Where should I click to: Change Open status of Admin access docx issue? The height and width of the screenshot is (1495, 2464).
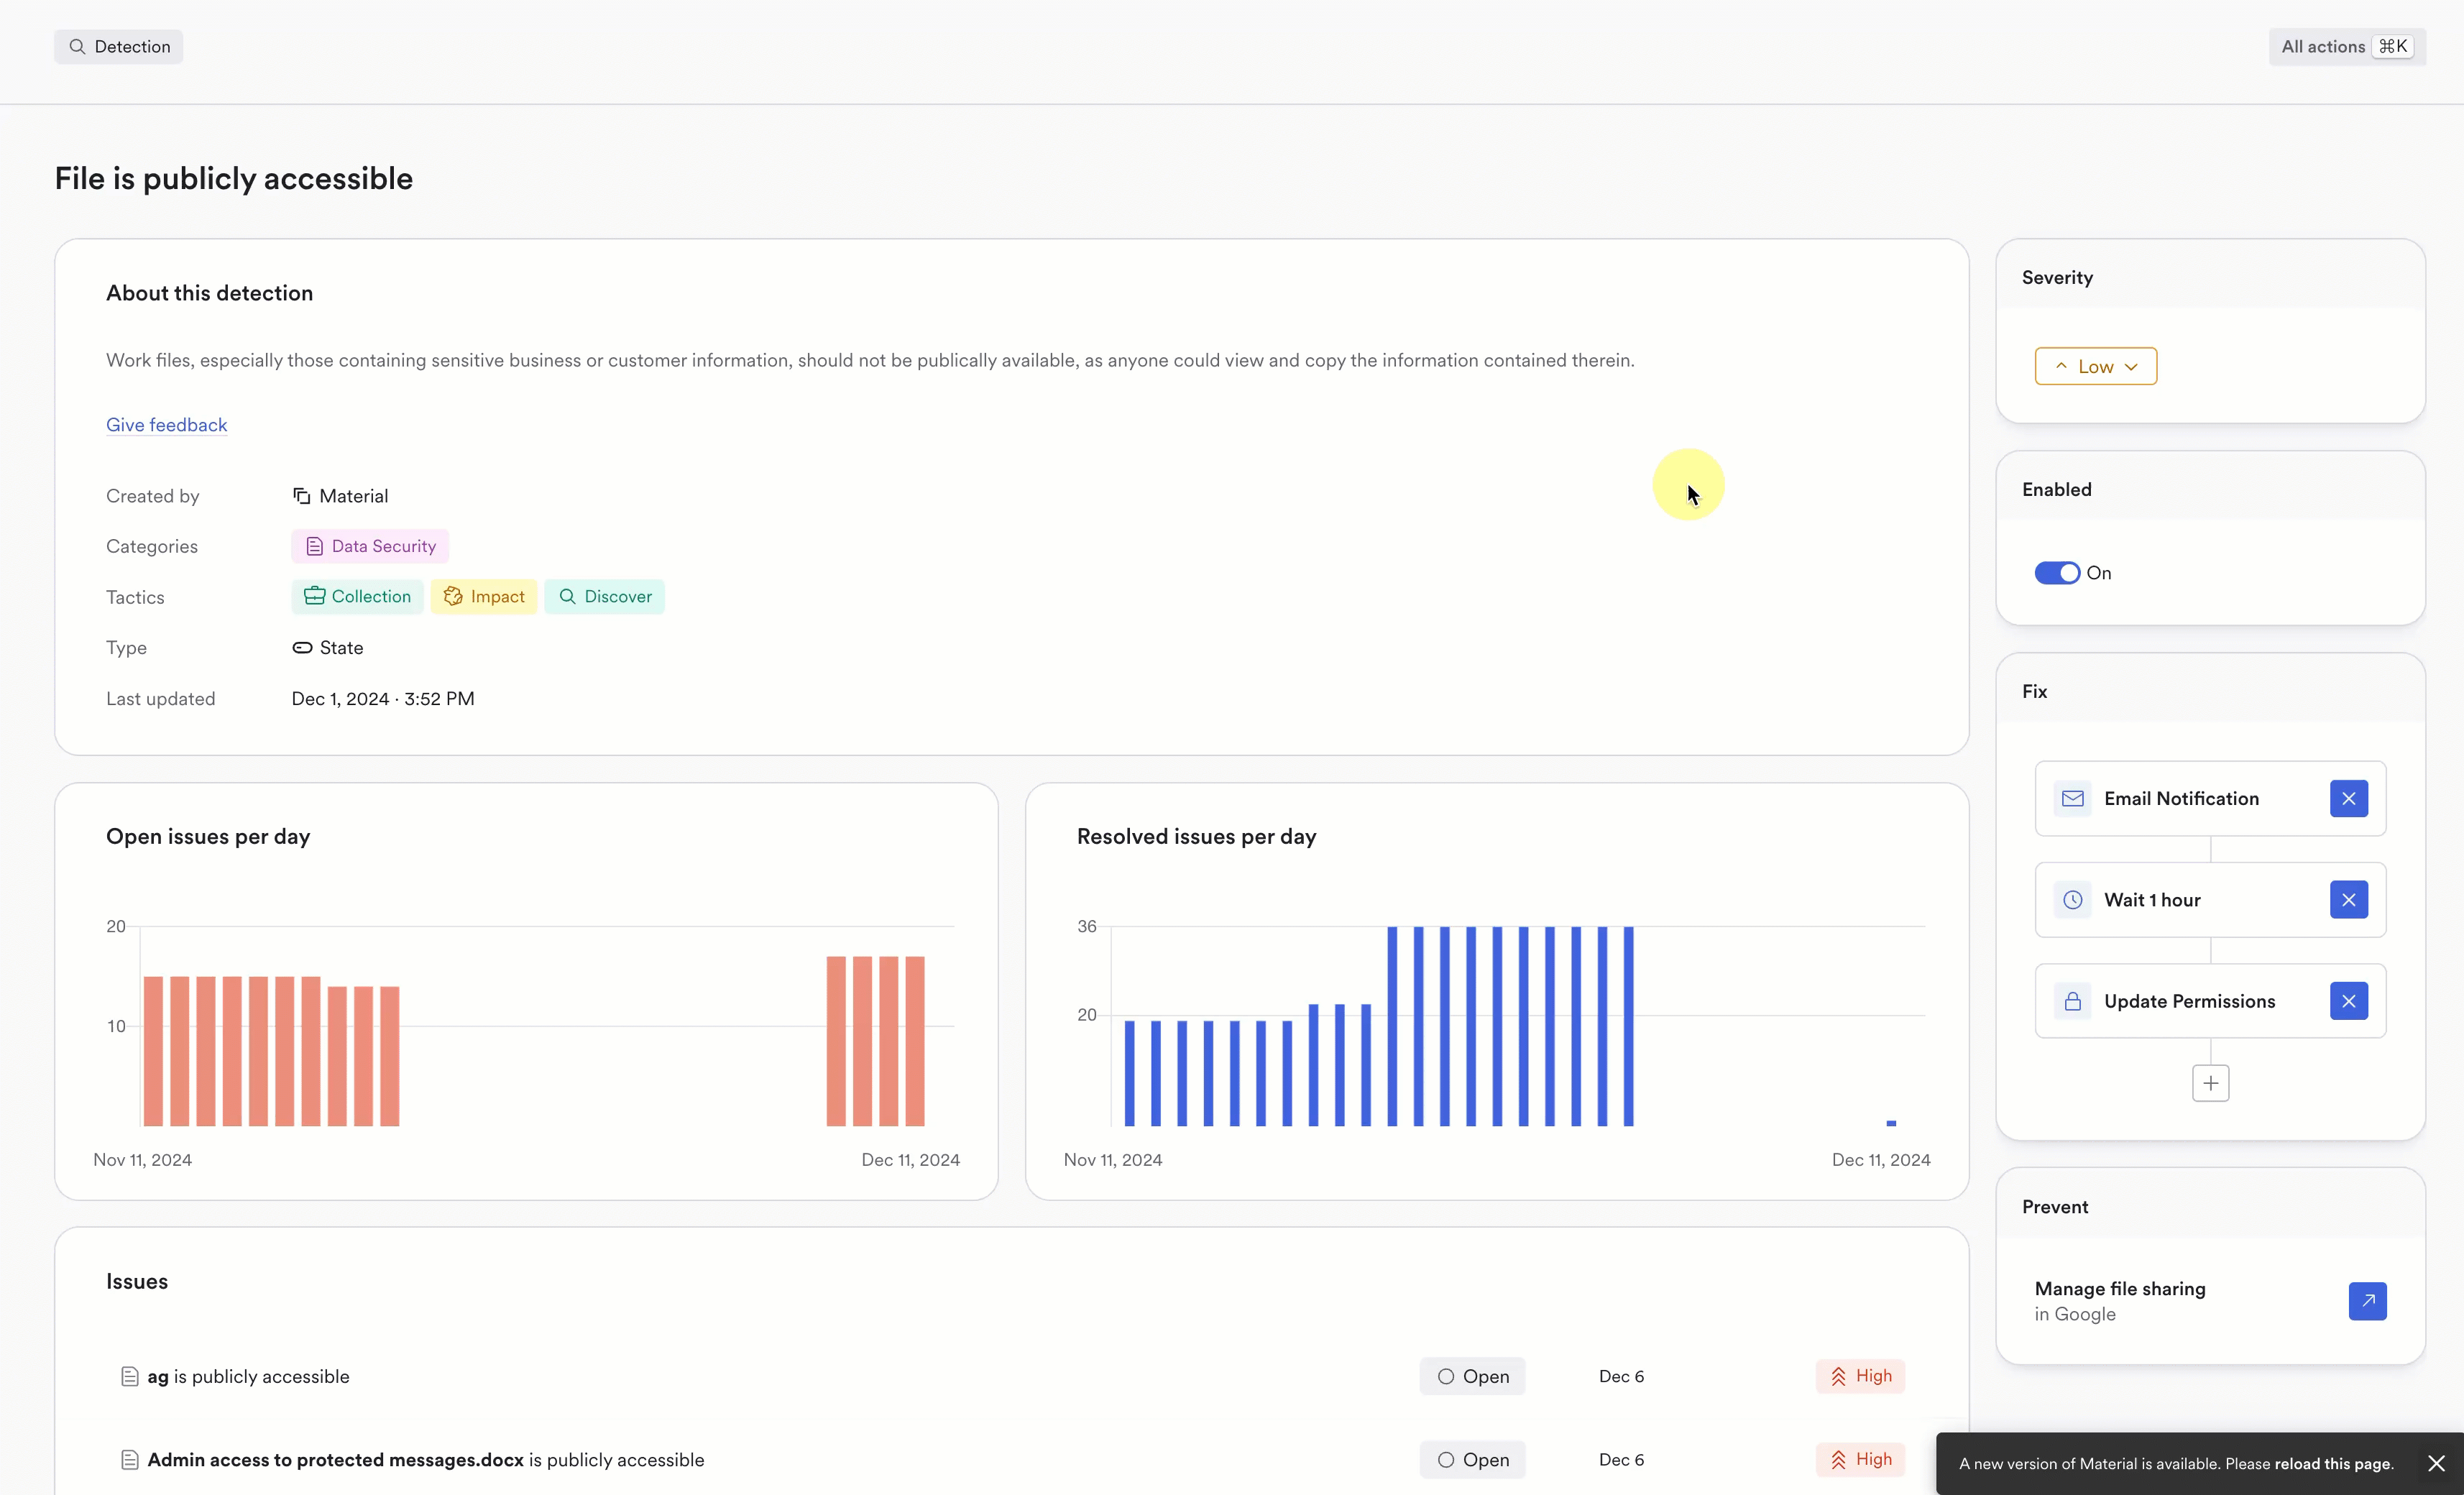(x=1472, y=1460)
